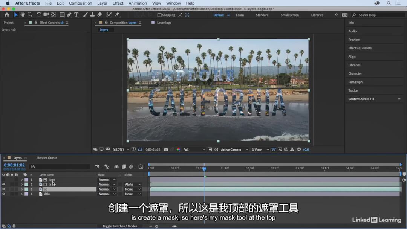Hide the dtla layer with its eye icon
Image resolution: width=407 pixels, height=229 pixels.
pyautogui.click(x=4, y=194)
